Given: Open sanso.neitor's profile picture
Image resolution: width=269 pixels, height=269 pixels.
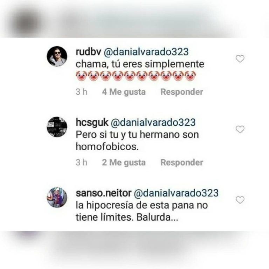Looking at the screenshot, I should pos(57,197).
